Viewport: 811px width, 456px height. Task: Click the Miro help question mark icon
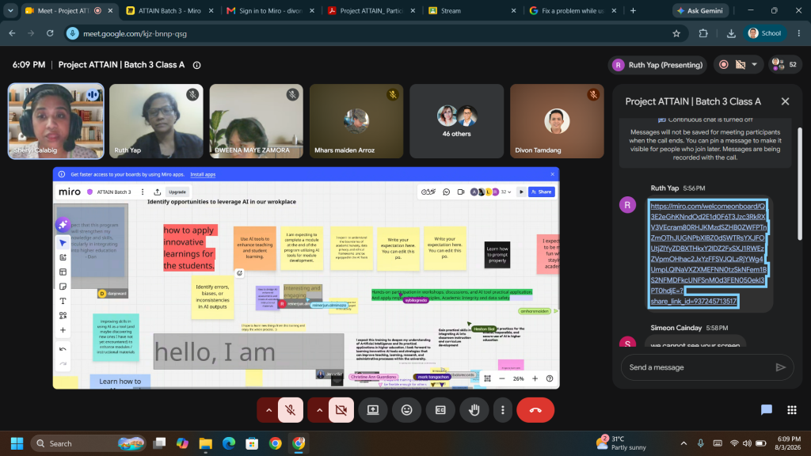[x=550, y=378]
